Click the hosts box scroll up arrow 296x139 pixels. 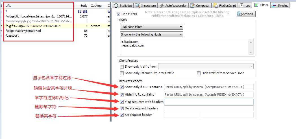pos(251,42)
